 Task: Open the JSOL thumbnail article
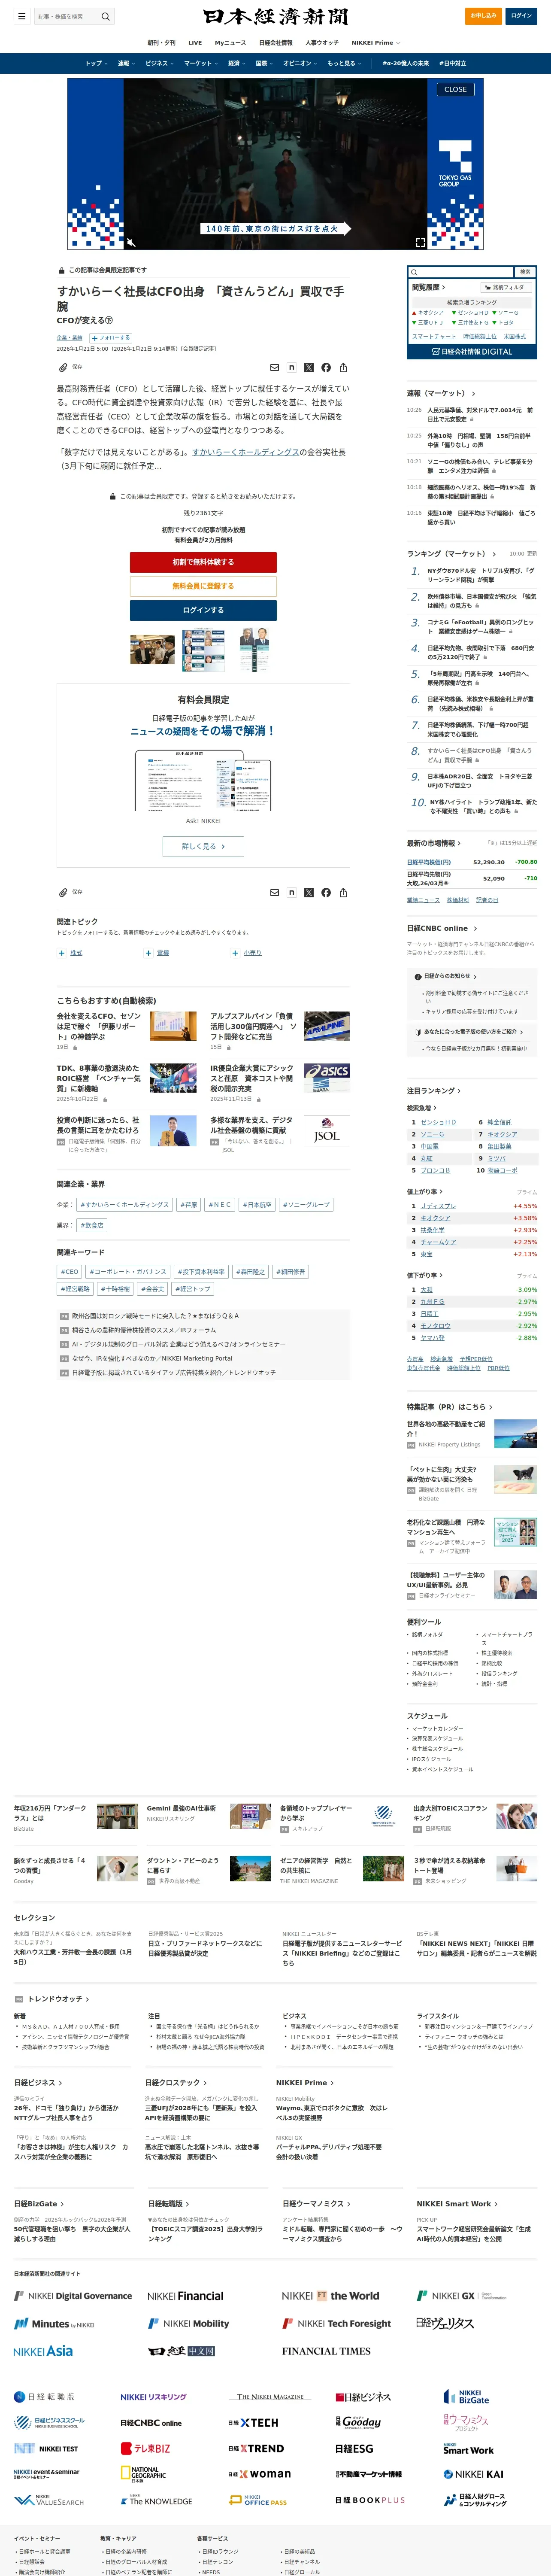pyautogui.click(x=327, y=1130)
